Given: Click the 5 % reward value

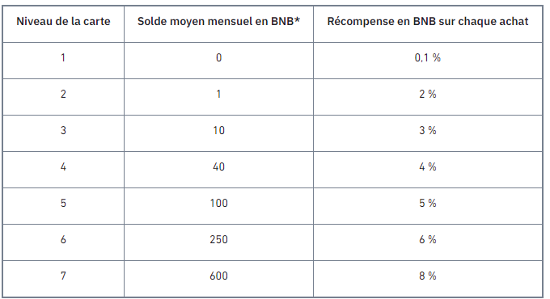Looking at the screenshot, I should (428, 204).
